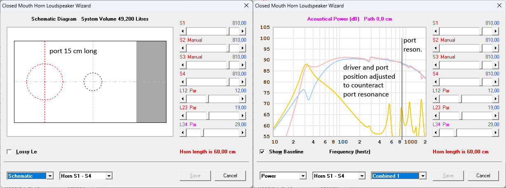Click L34 slider right arrow in Schematic window
506x188 pixels.
[x=242, y=133]
